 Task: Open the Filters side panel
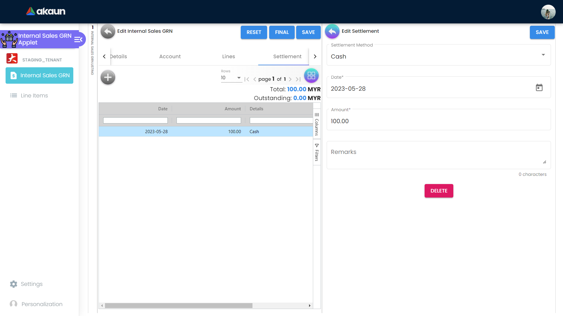tap(317, 152)
